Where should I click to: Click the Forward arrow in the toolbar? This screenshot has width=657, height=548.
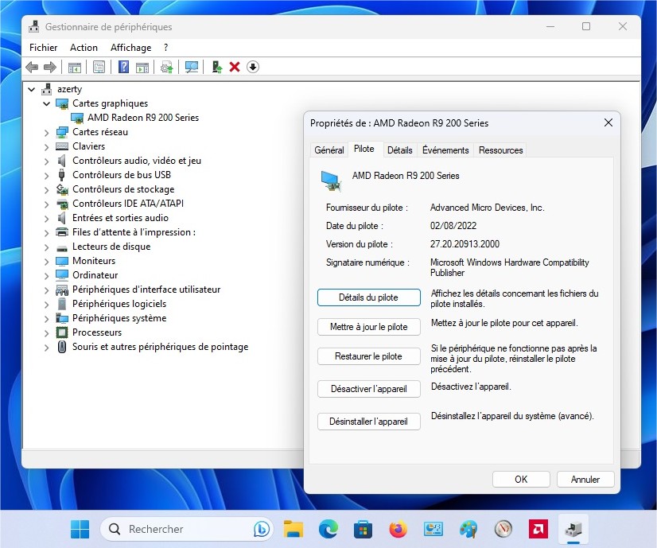tap(50, 67)
